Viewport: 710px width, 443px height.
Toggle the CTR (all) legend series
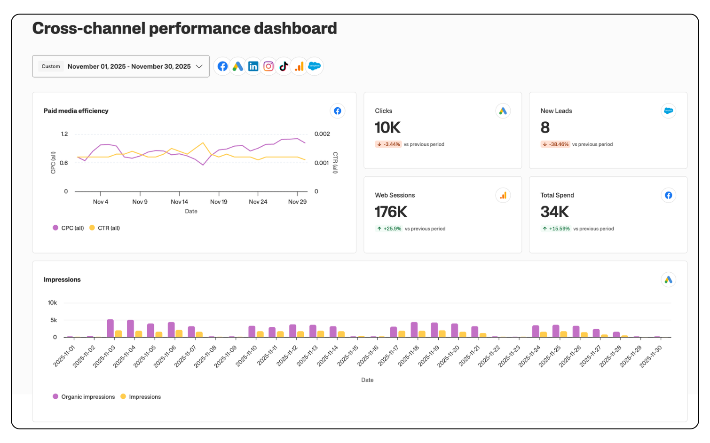coord(105,228)
